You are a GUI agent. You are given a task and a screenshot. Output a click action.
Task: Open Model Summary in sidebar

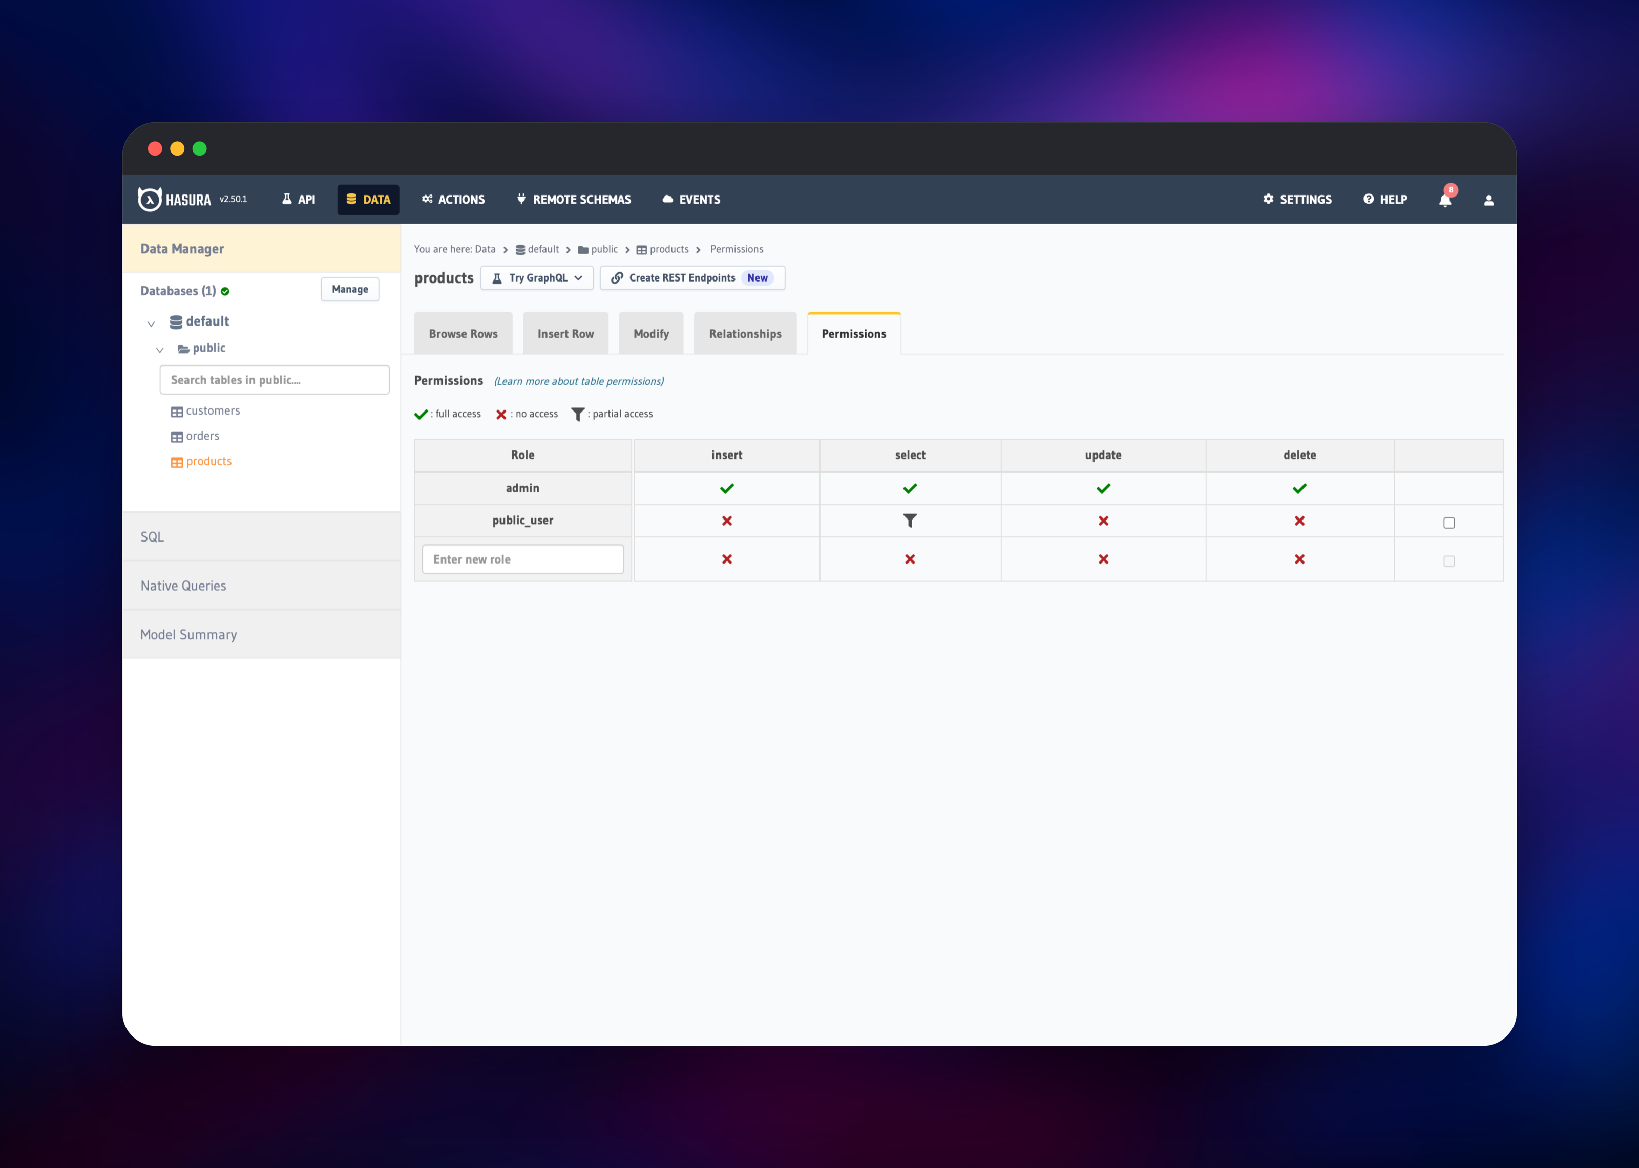coord(261,634)
